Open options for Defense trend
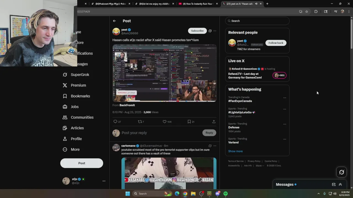 285,124
